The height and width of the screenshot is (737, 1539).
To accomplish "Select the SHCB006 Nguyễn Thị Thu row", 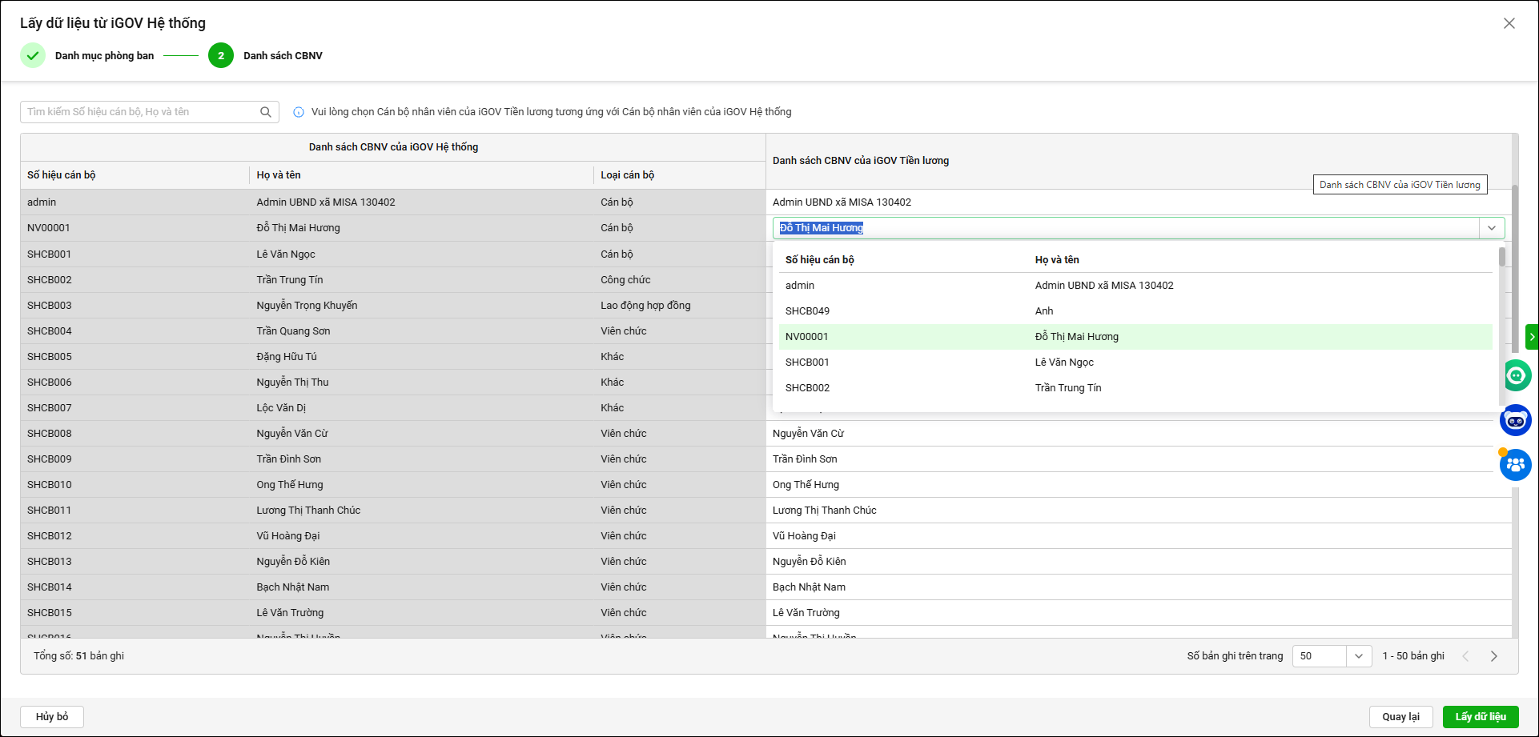I will coord(393,383).
